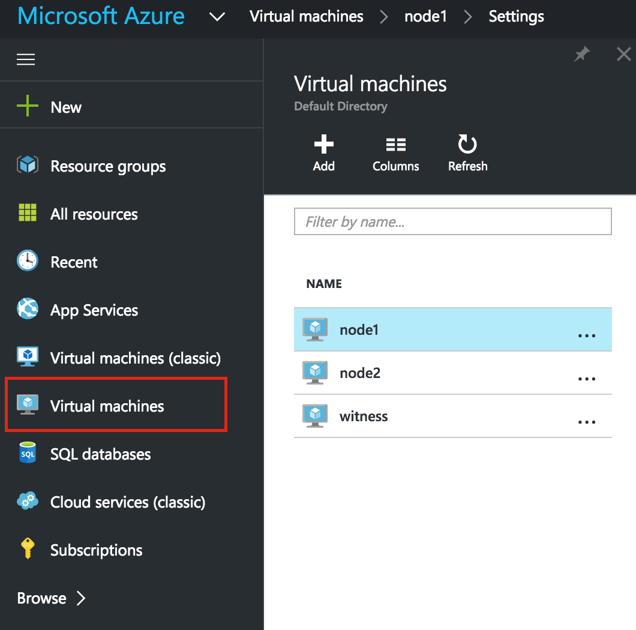Click the node1 VM icon

point(315,329)
